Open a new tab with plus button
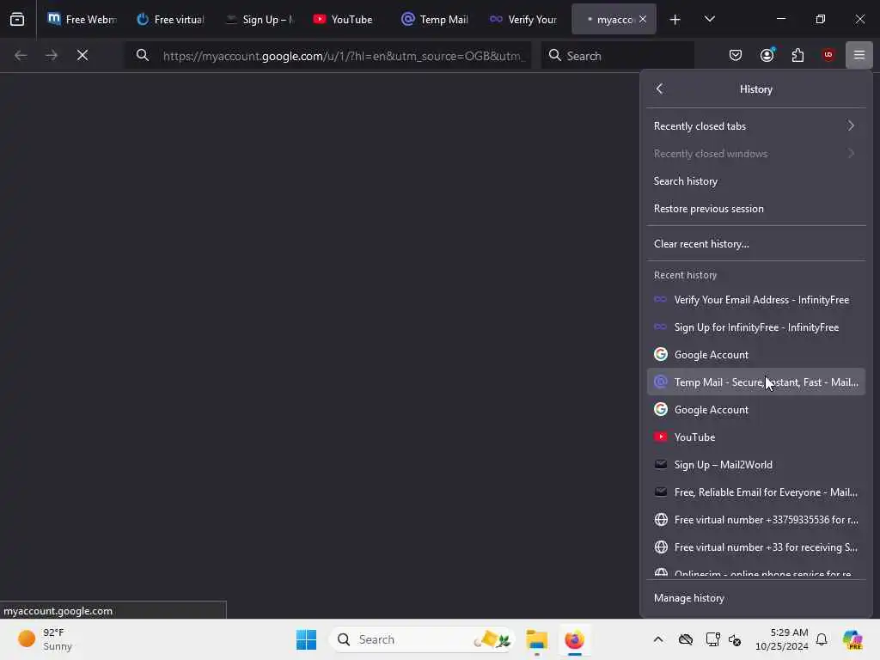Screen dimensions: 880x660 [675, 20]
